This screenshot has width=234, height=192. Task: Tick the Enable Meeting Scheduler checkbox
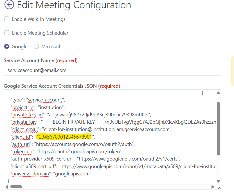7,33
